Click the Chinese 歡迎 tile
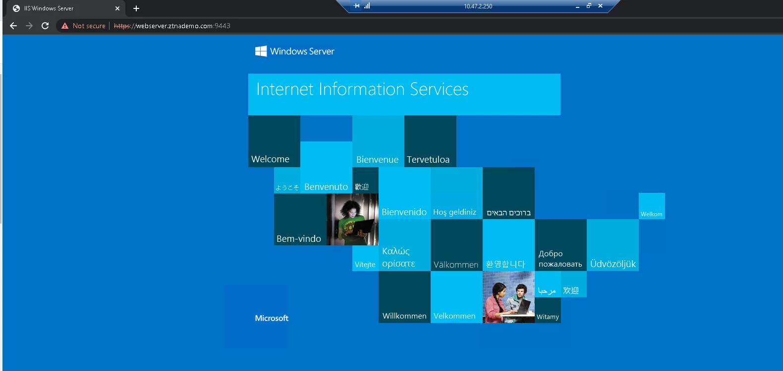Viewport: 783px width, 371px height. (365, 180)
